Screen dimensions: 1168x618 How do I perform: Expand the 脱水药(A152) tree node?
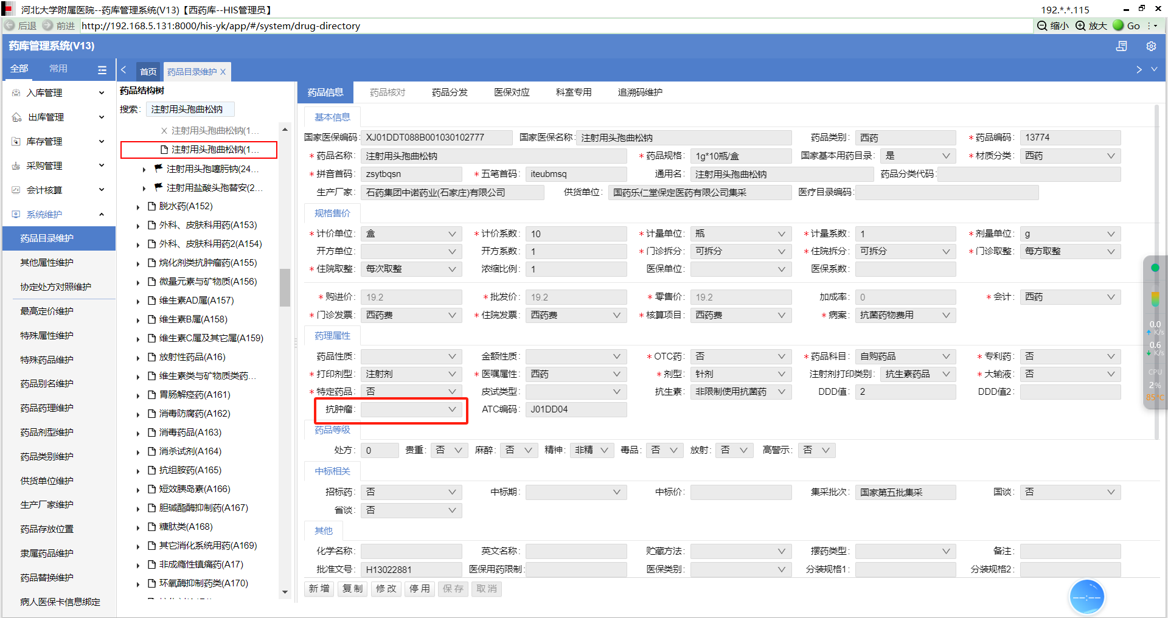click(x=138, y=207)
